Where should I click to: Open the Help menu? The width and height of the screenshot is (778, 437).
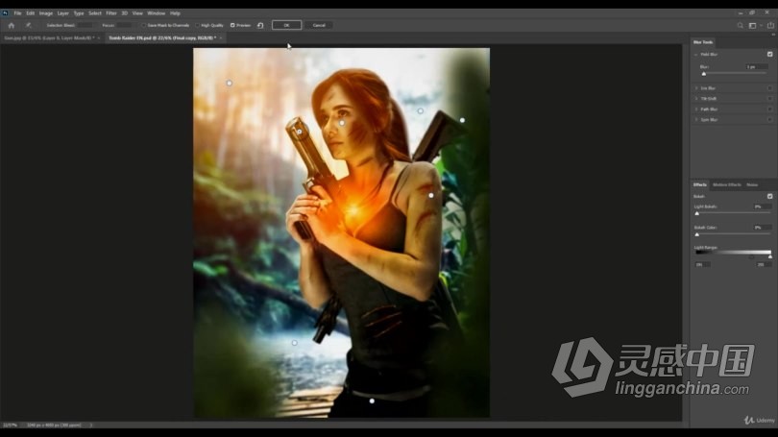(x=175, y=13)
